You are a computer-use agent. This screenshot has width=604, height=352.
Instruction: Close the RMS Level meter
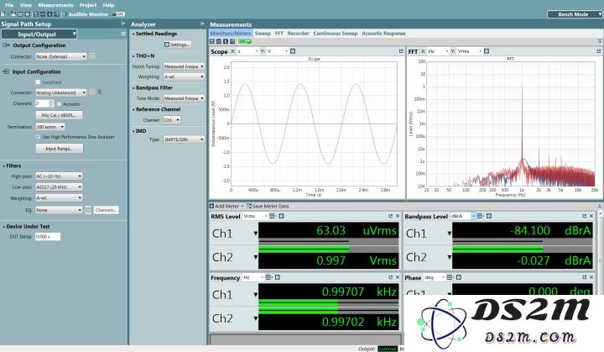click(x=398, y=216)
